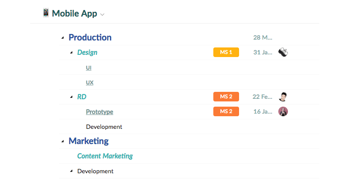The height and width of the screenshot is (185, 349).
Task: Open the UI link
Action: [x=89, y=67]
